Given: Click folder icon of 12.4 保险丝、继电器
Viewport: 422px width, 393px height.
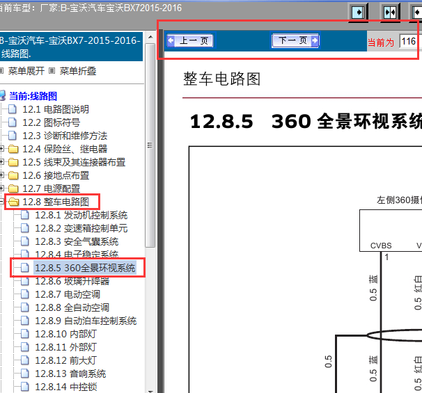Looking at the screenshot, I should click(x=13, y=149).
